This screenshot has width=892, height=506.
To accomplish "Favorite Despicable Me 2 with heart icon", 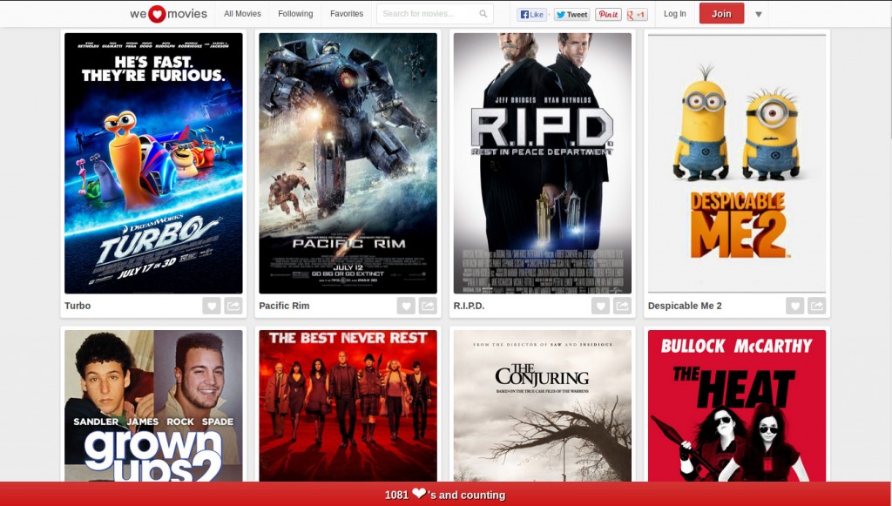I will tap(795, 306).
